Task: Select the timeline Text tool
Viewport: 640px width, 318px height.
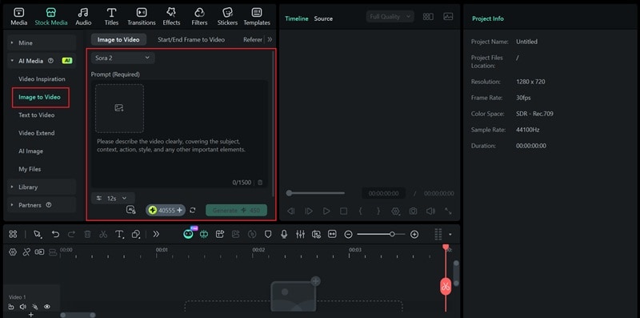Action: pos(119,234)
